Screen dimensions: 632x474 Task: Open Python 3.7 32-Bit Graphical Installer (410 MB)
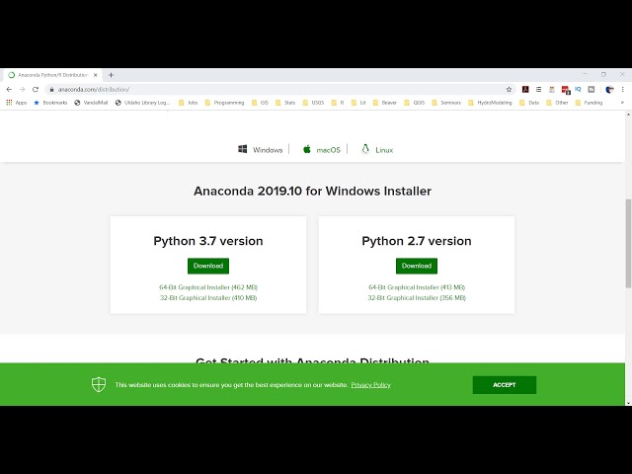click(208, 298)
